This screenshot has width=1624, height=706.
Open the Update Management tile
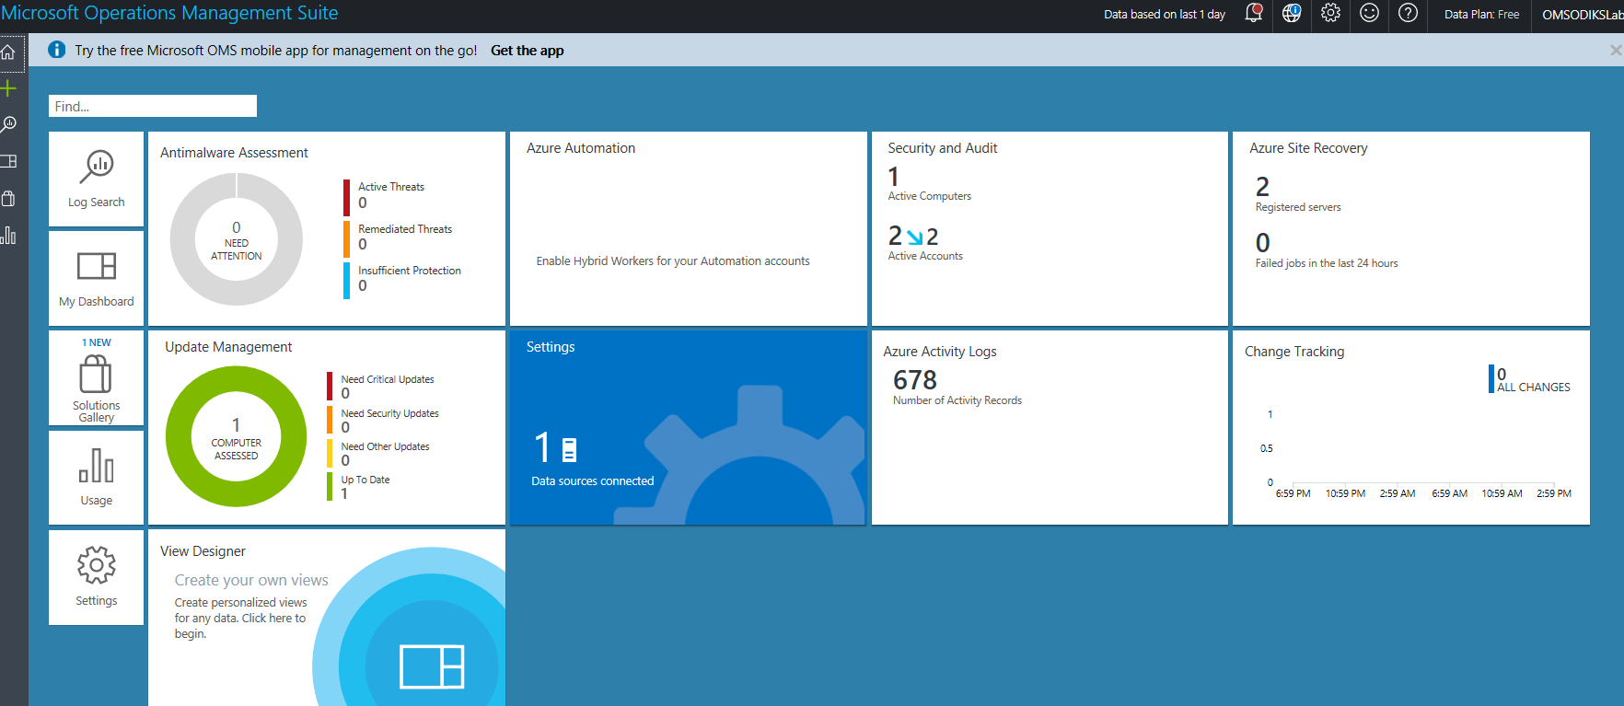(x=327, y=428)
